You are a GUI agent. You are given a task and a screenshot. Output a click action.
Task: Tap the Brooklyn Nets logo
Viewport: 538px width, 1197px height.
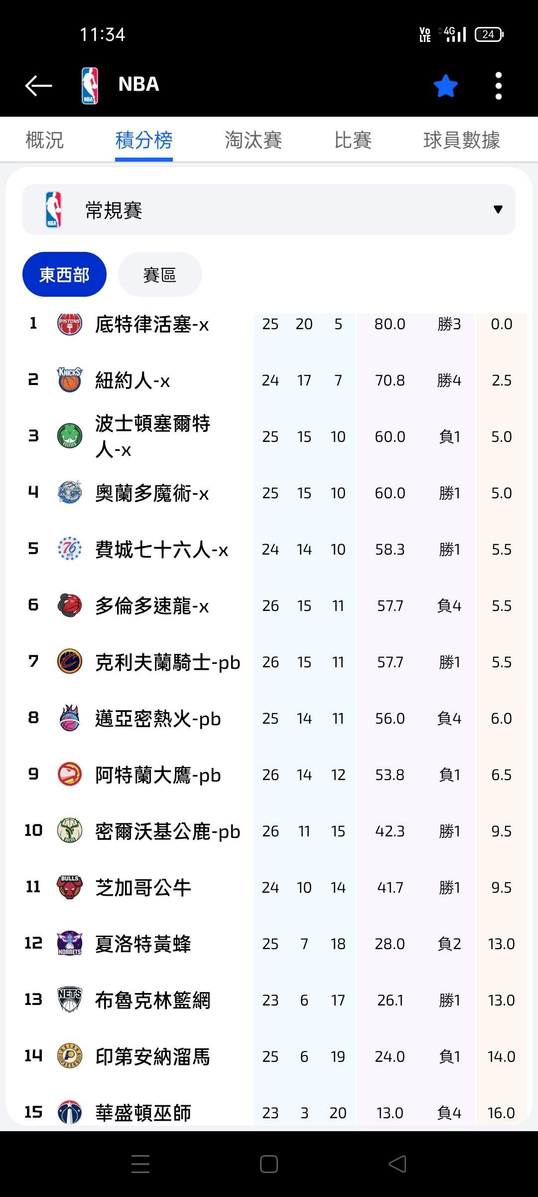click(70, 1000)
